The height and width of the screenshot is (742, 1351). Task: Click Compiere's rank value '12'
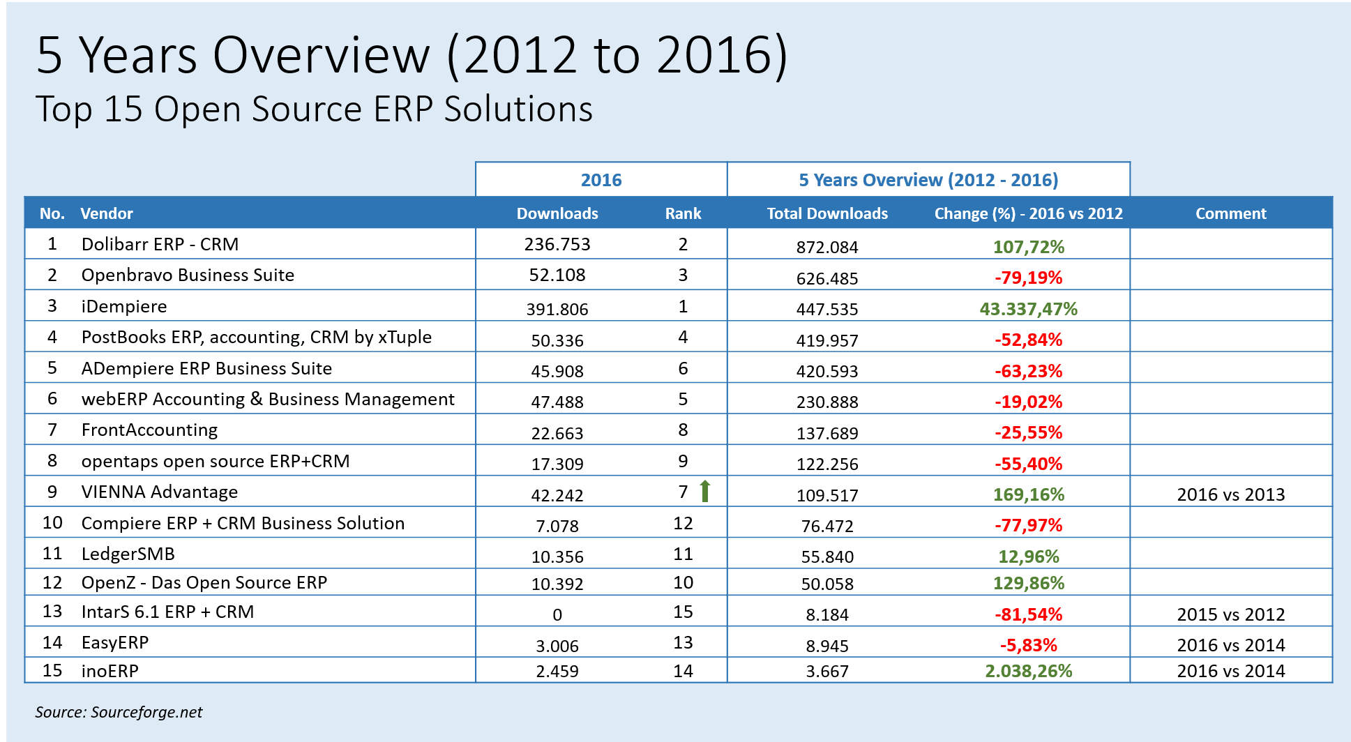click(683, 523)
